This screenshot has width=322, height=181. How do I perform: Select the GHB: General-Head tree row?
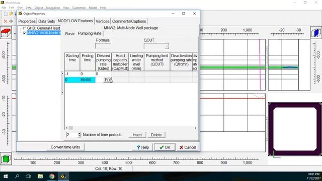click(x=43, y=28)
